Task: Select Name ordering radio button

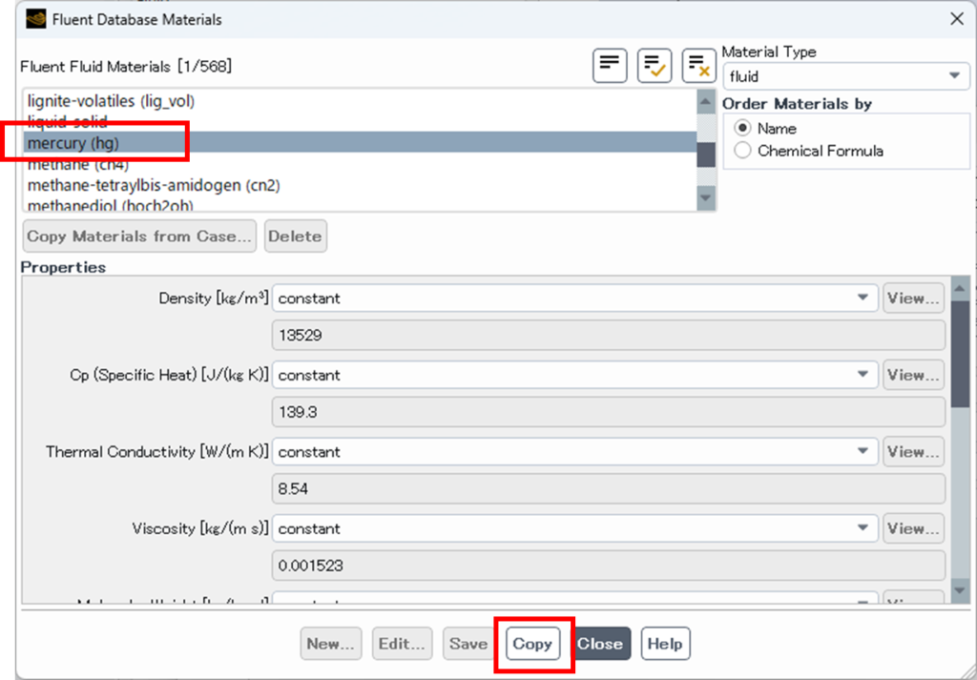Action: tap(742, 129)
